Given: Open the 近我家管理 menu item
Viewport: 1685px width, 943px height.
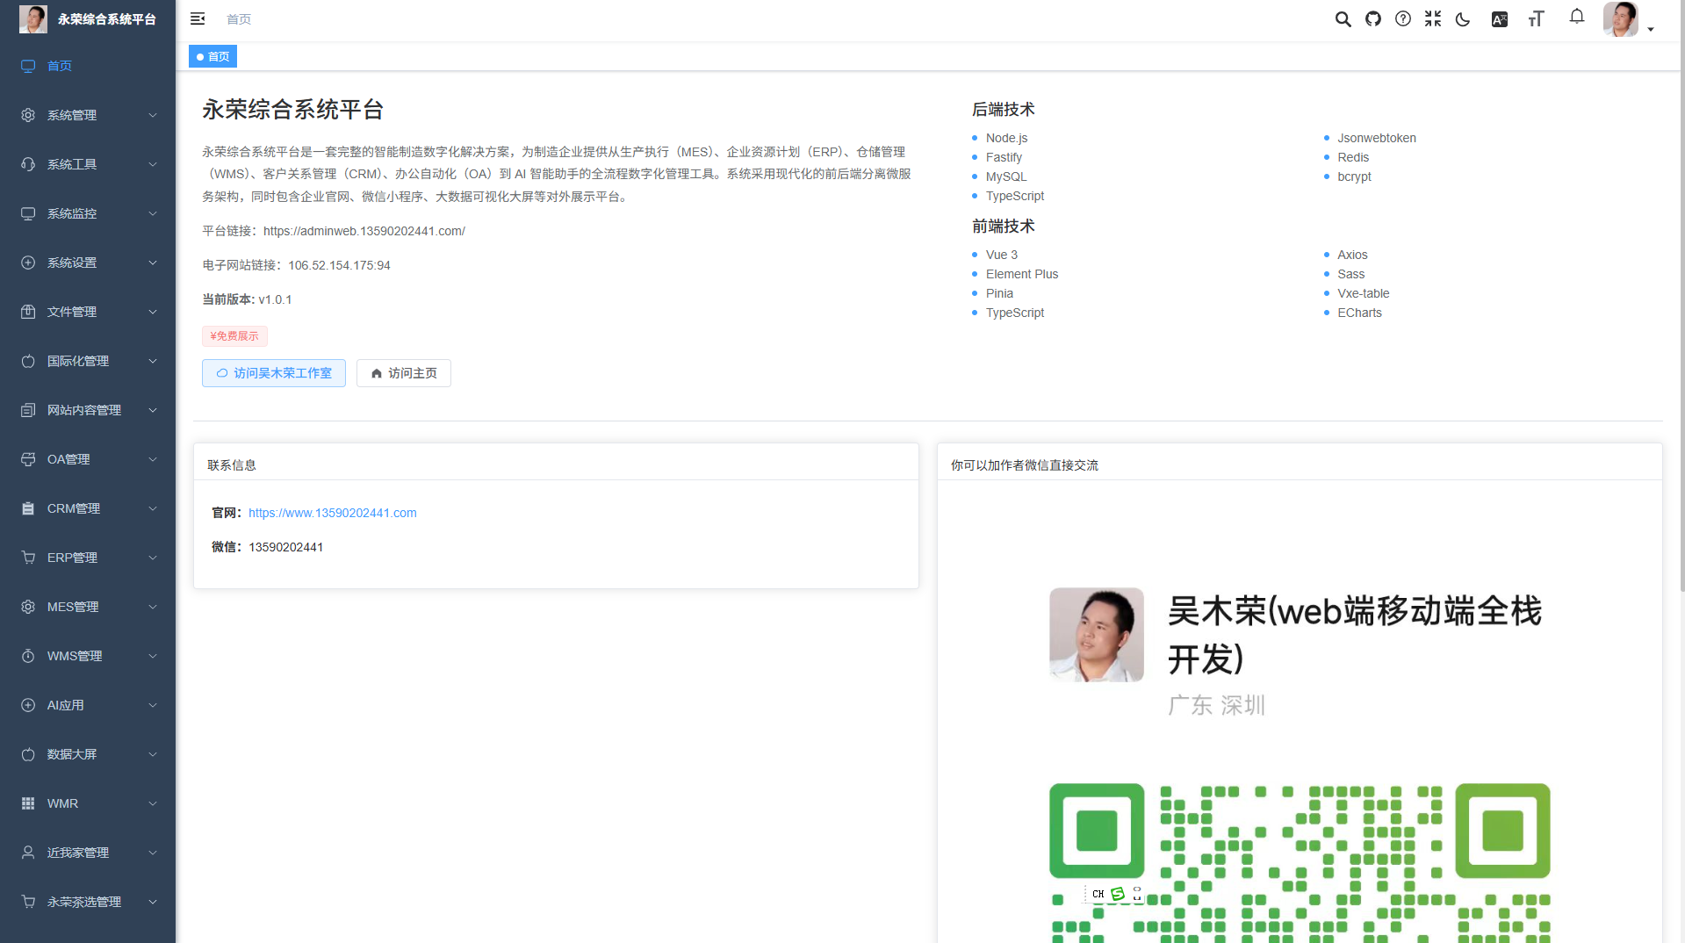Looking at the screenshot, I should point(88,853).
